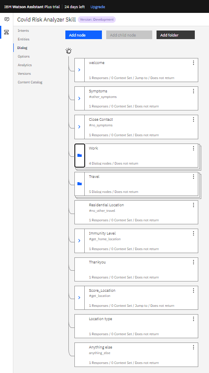Open options menu for welcome node

click(193, 63)
